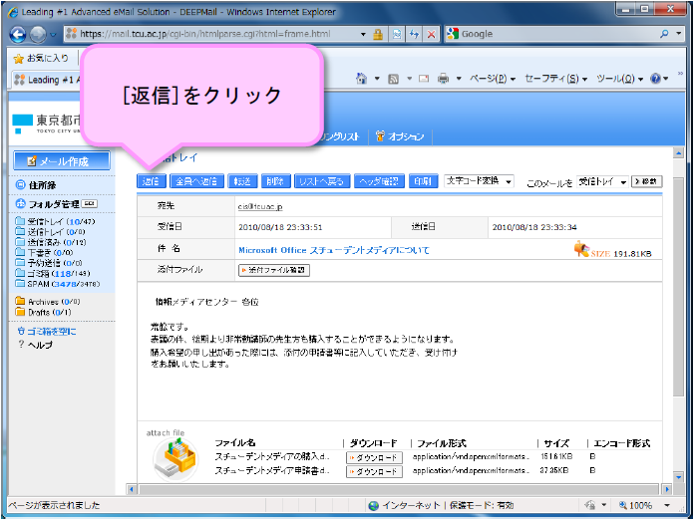
Task: Open the recent pages dropdown beside Forward
Action: tap(54, 35)
